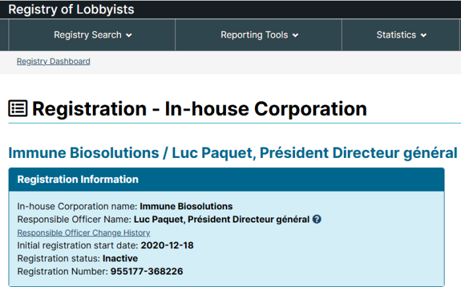Click the list icon before Registration heading
Screen dimensions: 461x287
(18, 109)
